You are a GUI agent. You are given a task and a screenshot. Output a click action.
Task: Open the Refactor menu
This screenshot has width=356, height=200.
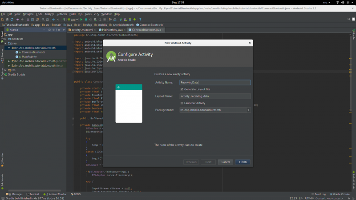62,14
